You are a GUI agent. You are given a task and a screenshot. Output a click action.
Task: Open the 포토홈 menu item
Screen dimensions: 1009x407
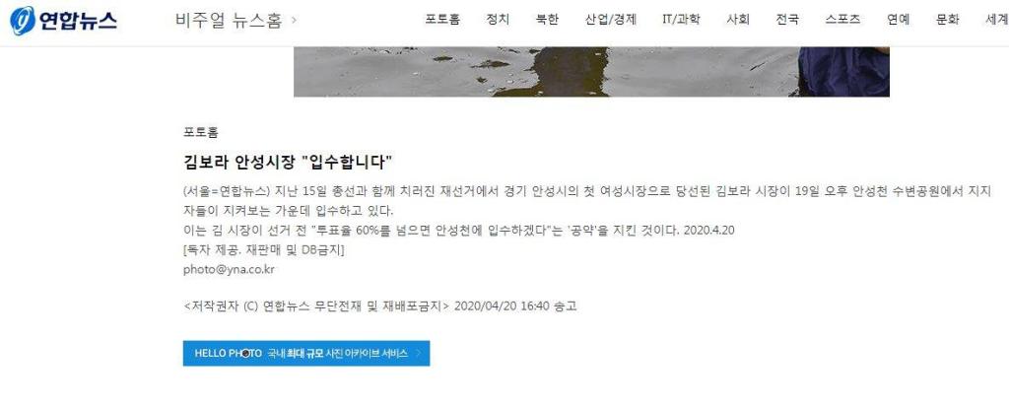(442, 20)
